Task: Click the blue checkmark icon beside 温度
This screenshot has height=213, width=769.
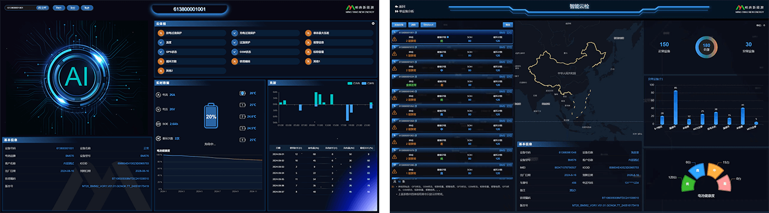Action: pyautogui.click(x=161, y=43)
